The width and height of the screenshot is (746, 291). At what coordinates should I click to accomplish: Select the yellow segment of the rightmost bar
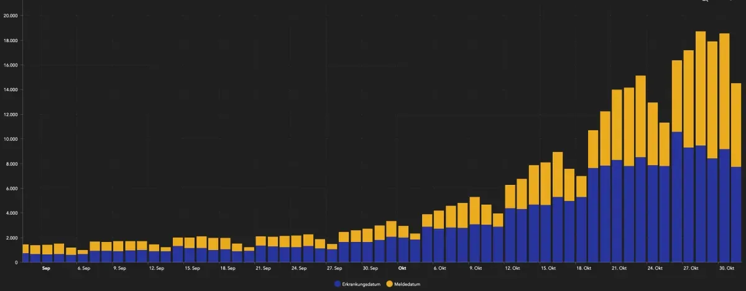(x=736, y=125)
